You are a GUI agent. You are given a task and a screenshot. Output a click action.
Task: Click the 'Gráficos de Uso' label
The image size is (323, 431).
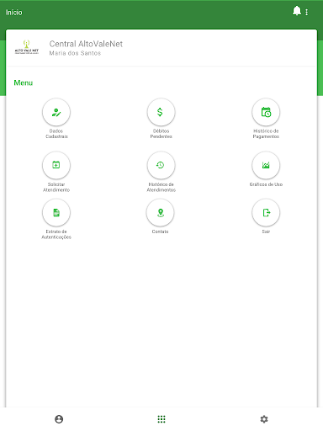pyautogui.click(x=266, y=184)
